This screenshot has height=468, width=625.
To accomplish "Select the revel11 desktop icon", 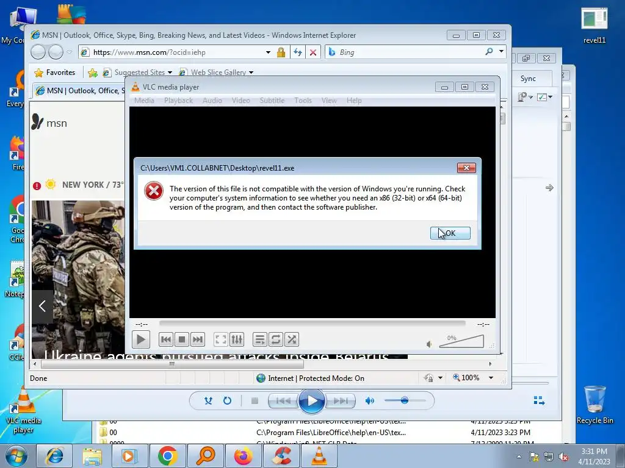I will 594,24.
